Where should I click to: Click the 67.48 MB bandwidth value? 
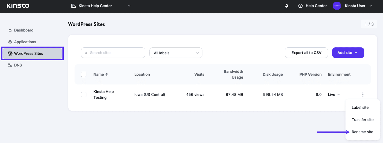234,95
